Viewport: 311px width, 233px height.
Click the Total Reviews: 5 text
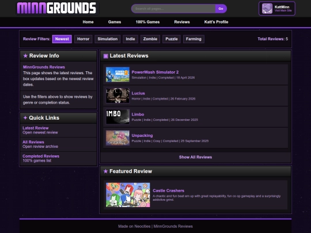click(x=273, y=39)
